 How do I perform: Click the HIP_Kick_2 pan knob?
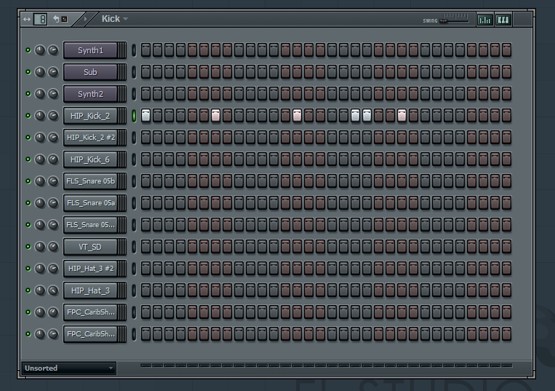coord(40,116)
